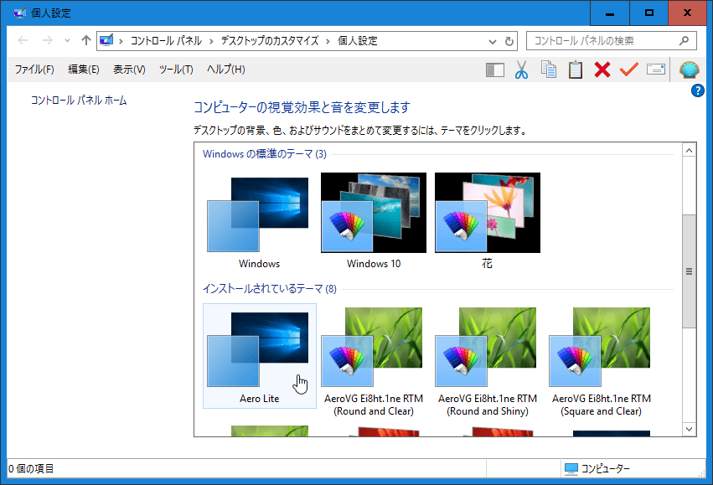The width and height of the screenshot is (713, 485).
Task: Click the search magnifier icon
Action: pos(684,41)
